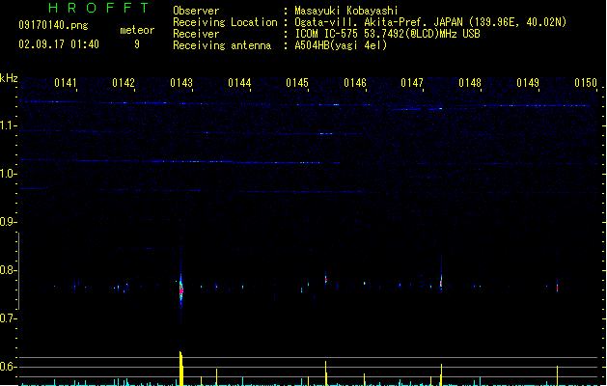607x386 pixels.
Task: Click the timestamp 02.09.17 01:40
Action: (59, 44)
